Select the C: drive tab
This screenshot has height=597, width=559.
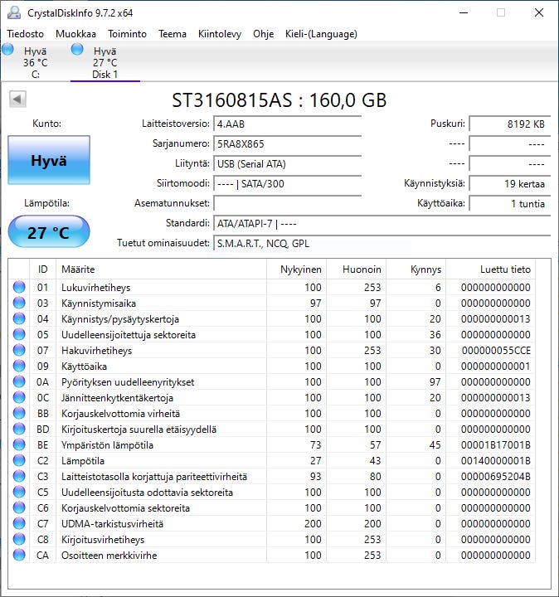[35, 63]
